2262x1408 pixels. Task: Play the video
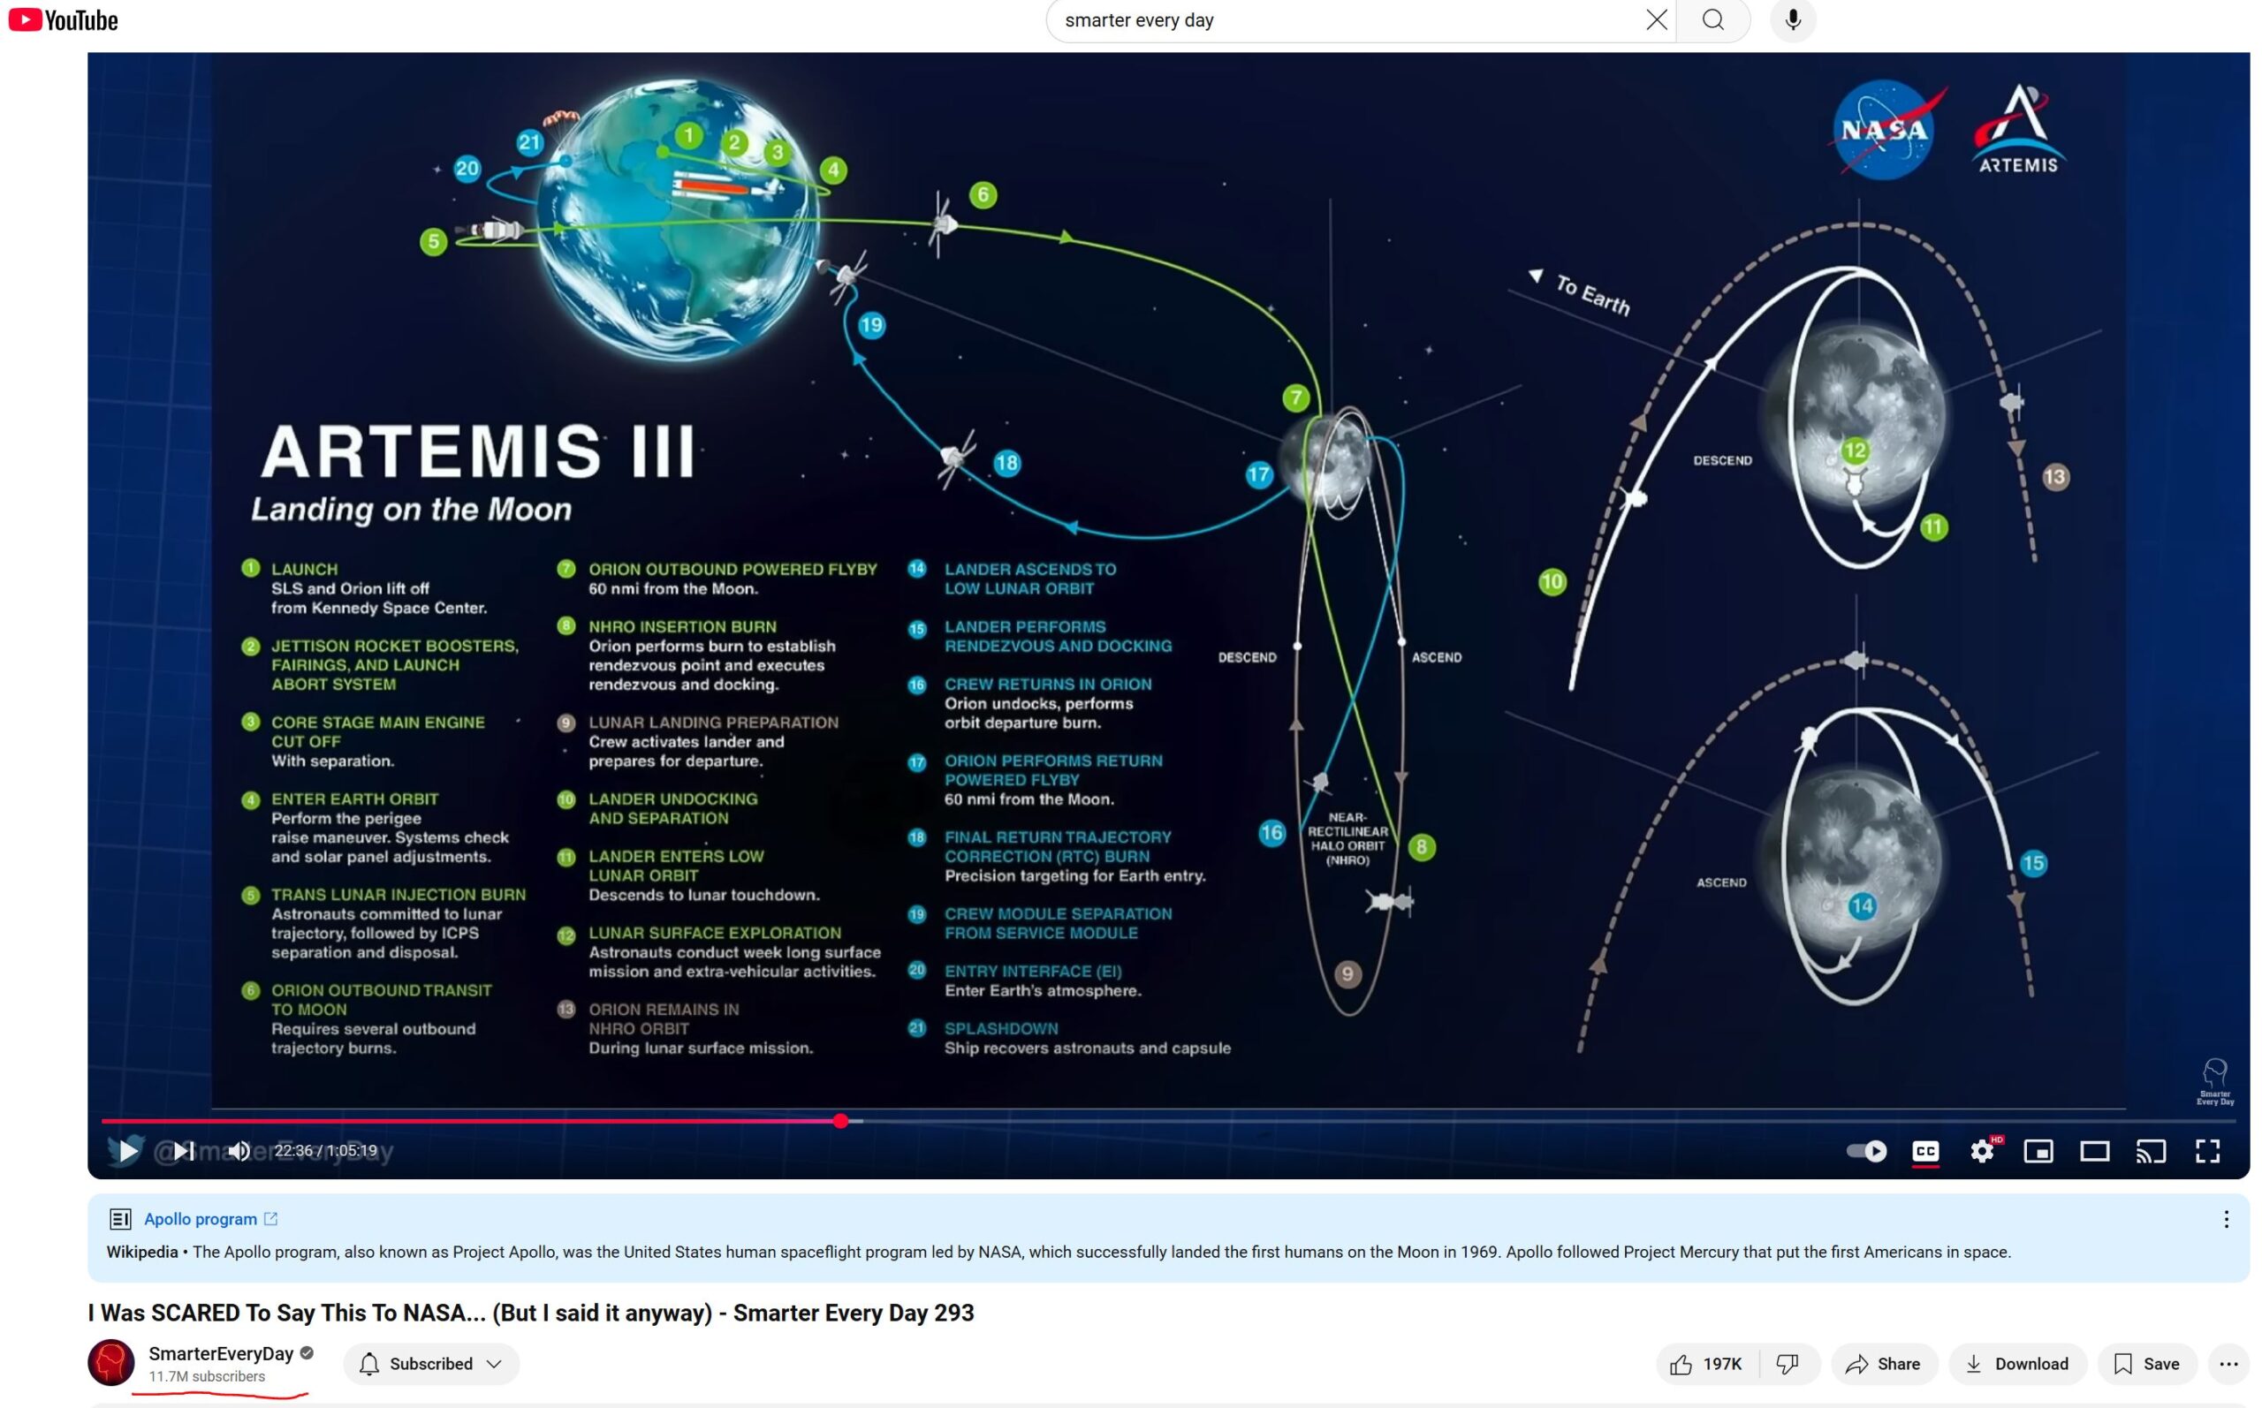[x=128, y=1151]
